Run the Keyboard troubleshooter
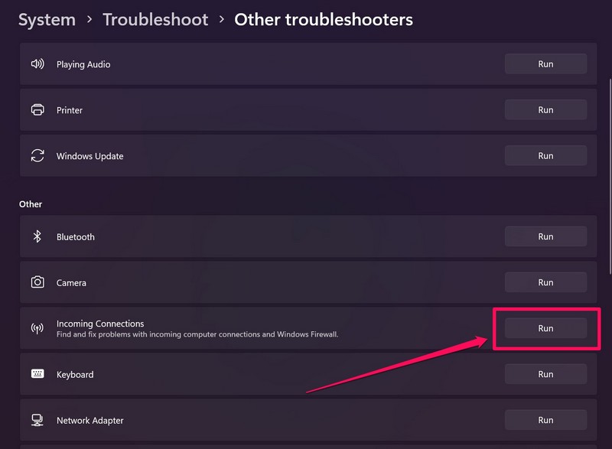The image size is (612, 449). tap(545, 374)
